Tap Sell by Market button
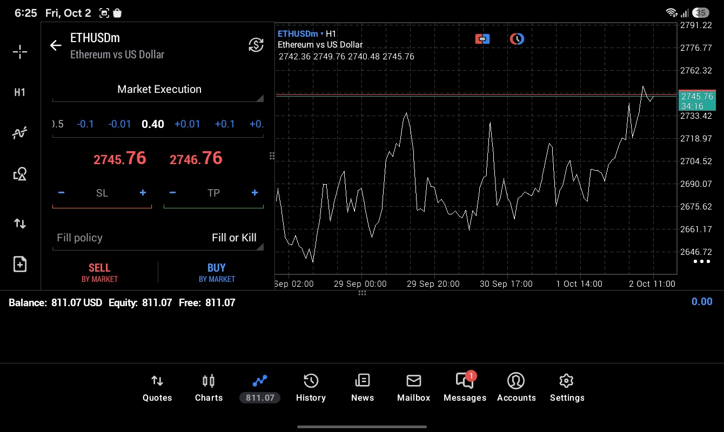The width and height of the screenshot is (724, 432). click(99, 273)
